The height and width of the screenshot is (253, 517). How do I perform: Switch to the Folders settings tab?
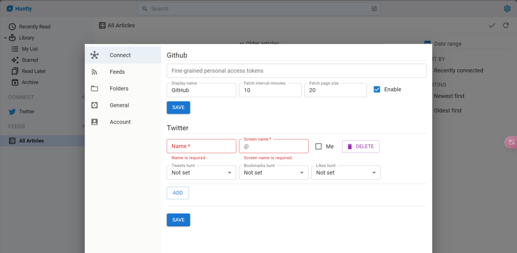tap(119, 89)
